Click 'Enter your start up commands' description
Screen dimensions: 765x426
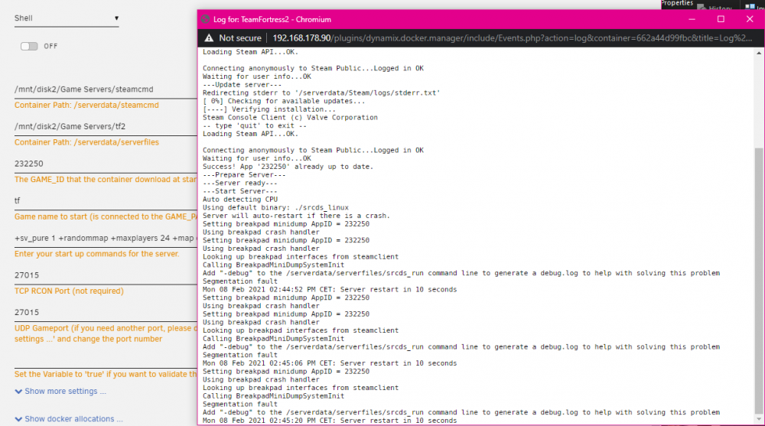96,254
